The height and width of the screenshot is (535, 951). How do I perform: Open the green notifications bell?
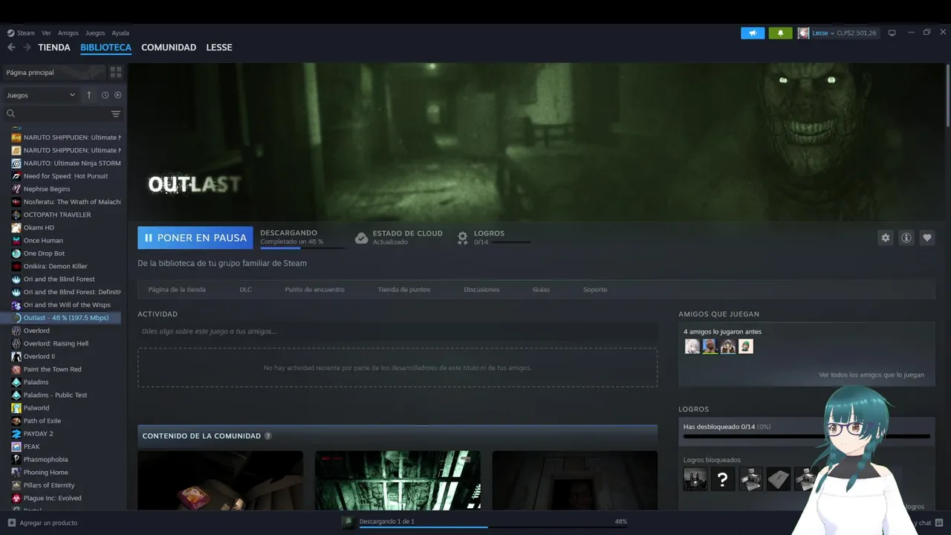coord(780,33)
